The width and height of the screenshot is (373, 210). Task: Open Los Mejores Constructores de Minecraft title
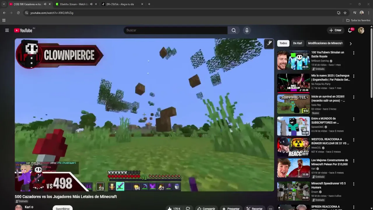click(330, 162)
